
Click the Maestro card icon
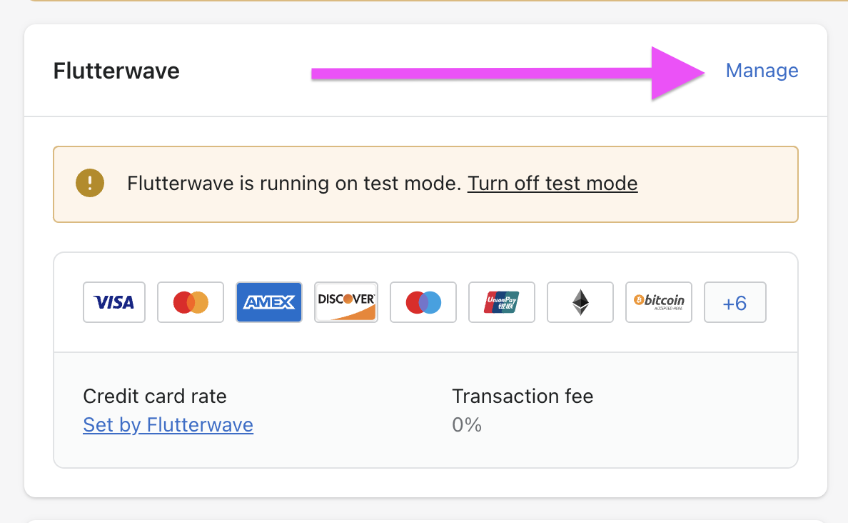423,302
